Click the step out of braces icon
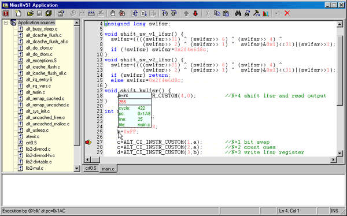The height and width of the screenshot is (216, 347). click(174, 13)
